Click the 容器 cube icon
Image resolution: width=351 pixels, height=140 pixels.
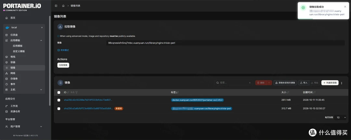[x=6, y=62]
